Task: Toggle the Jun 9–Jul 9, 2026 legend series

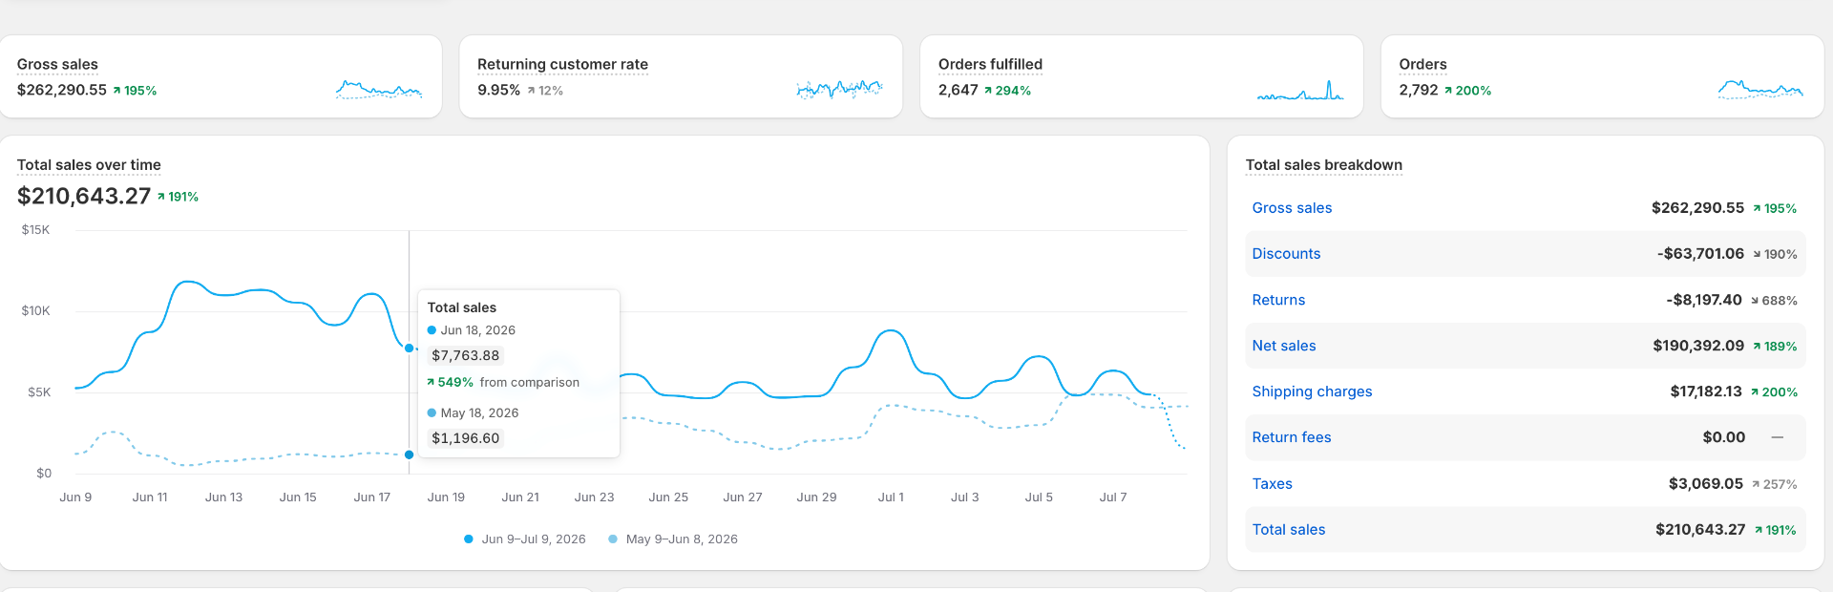Action: tap(525, 539)
